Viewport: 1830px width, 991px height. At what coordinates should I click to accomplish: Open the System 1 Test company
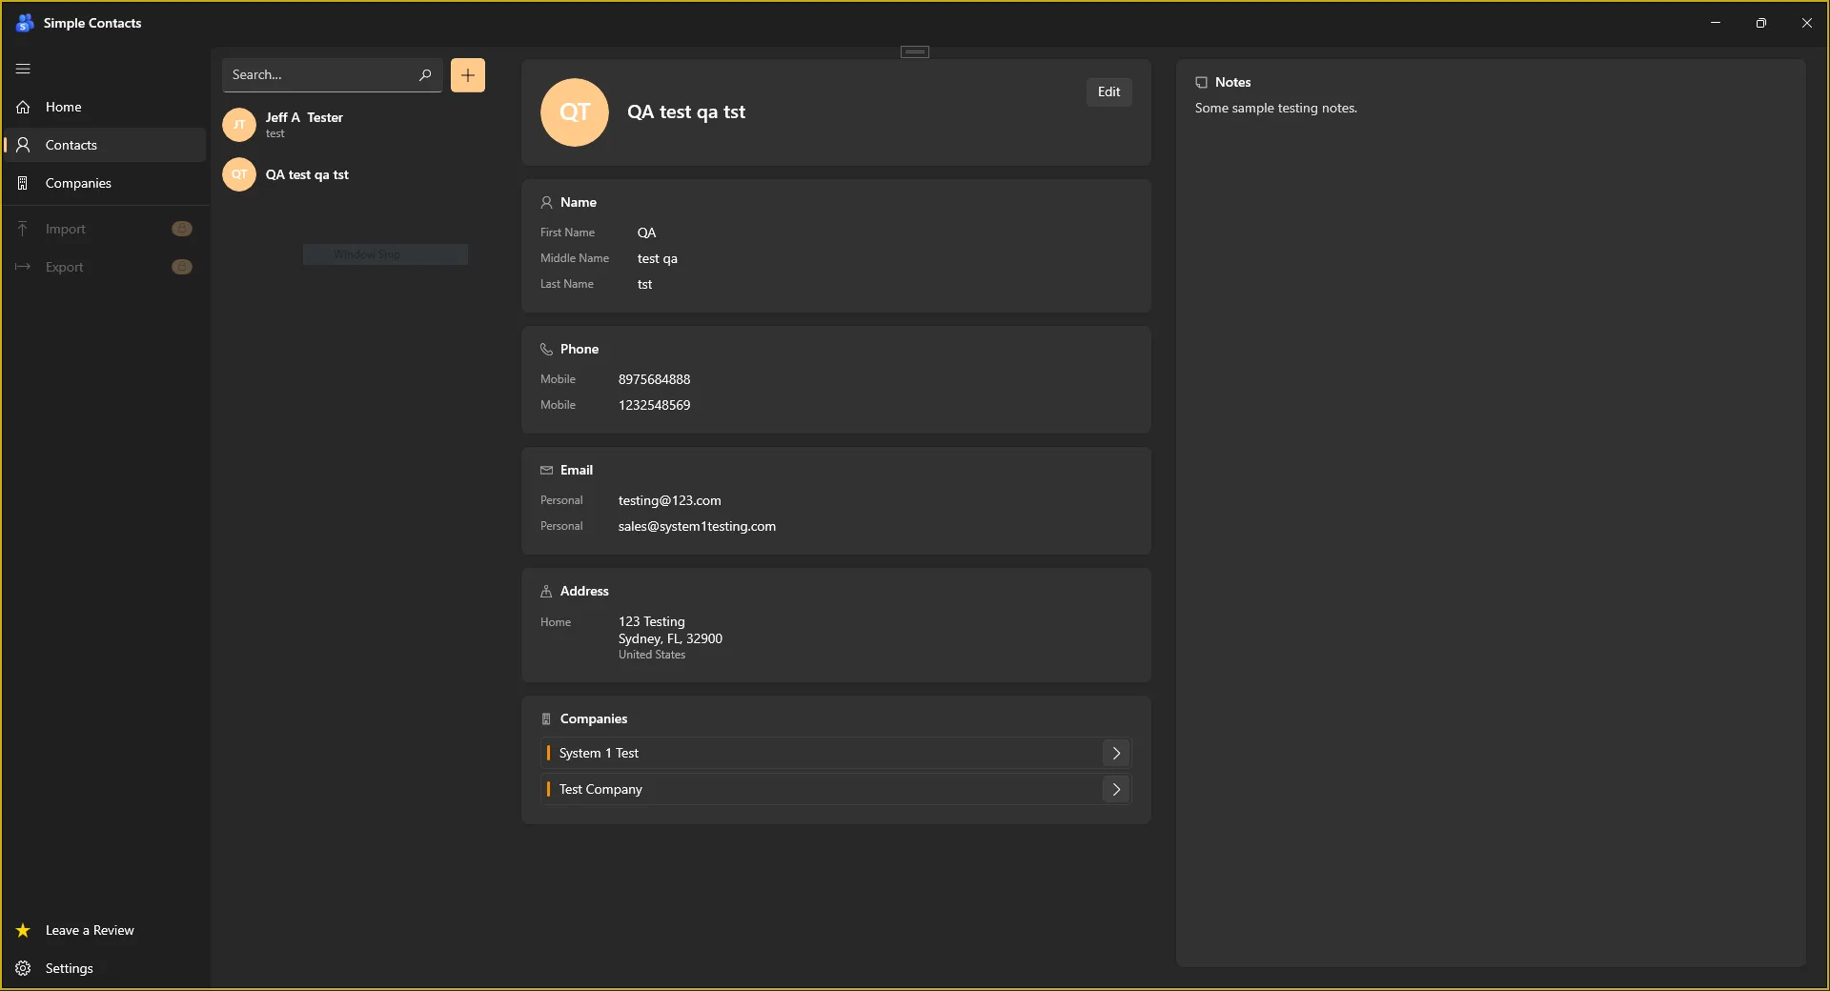pos(836,753)
